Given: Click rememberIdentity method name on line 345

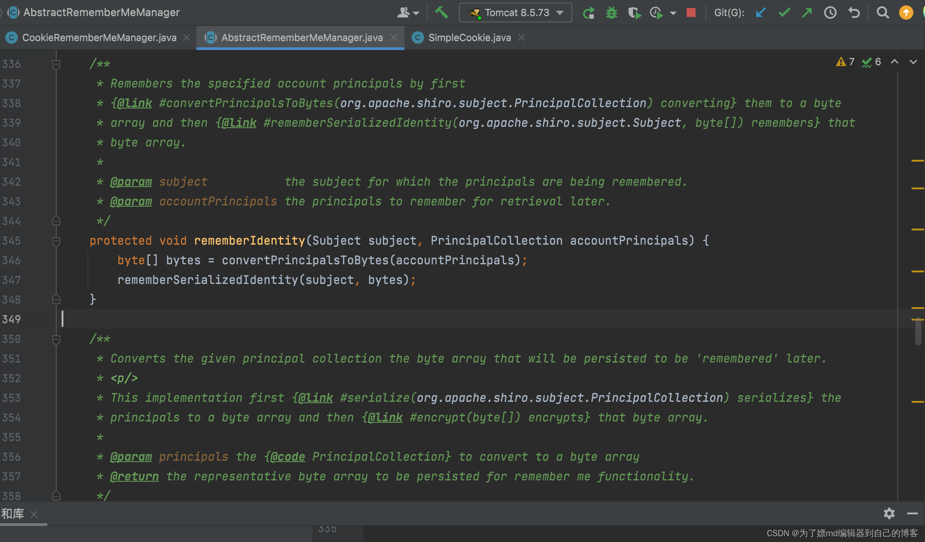Looking at the screenshot, I should coord(250,241).
